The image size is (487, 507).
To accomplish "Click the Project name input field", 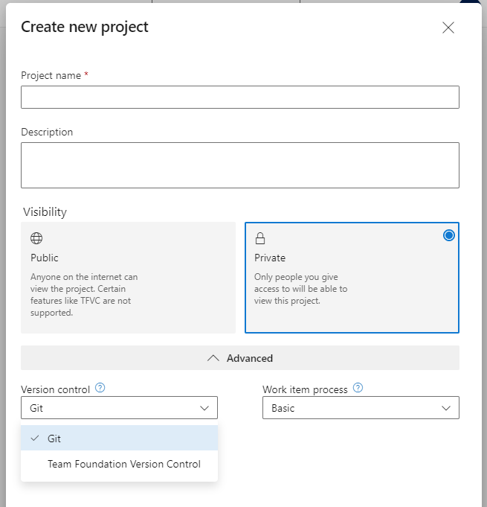I will (239, 98).
